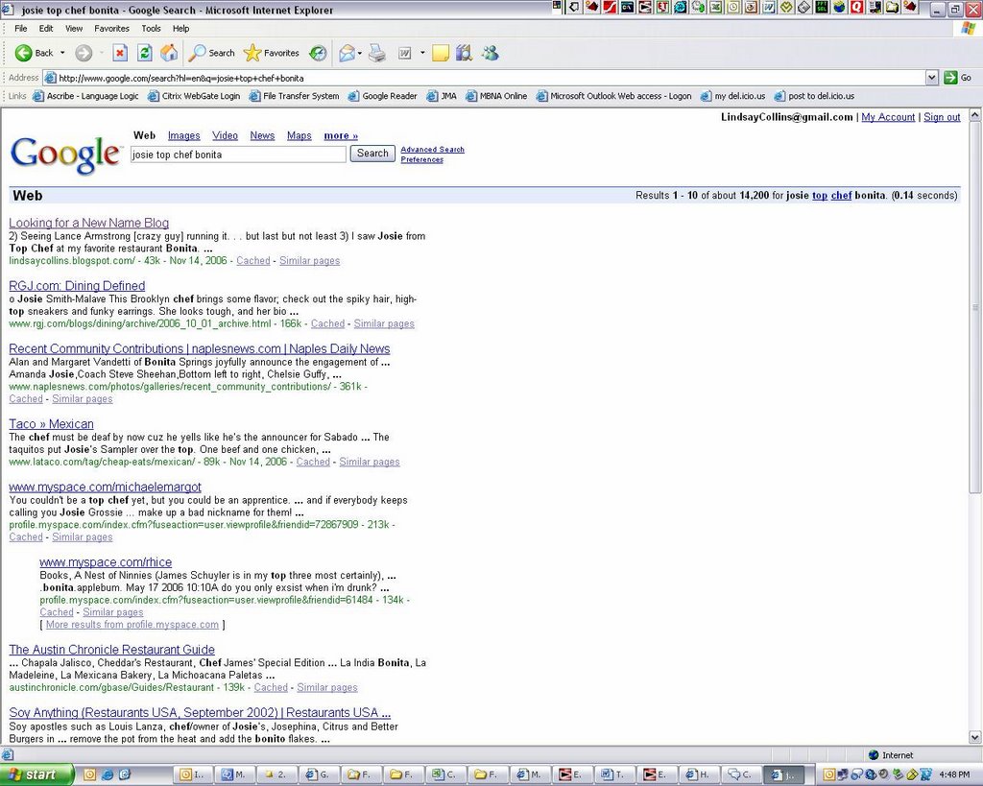Viewport: 983px width, 786px height.
Task: Open the History clock icon
Action: (x=318, y=54)
